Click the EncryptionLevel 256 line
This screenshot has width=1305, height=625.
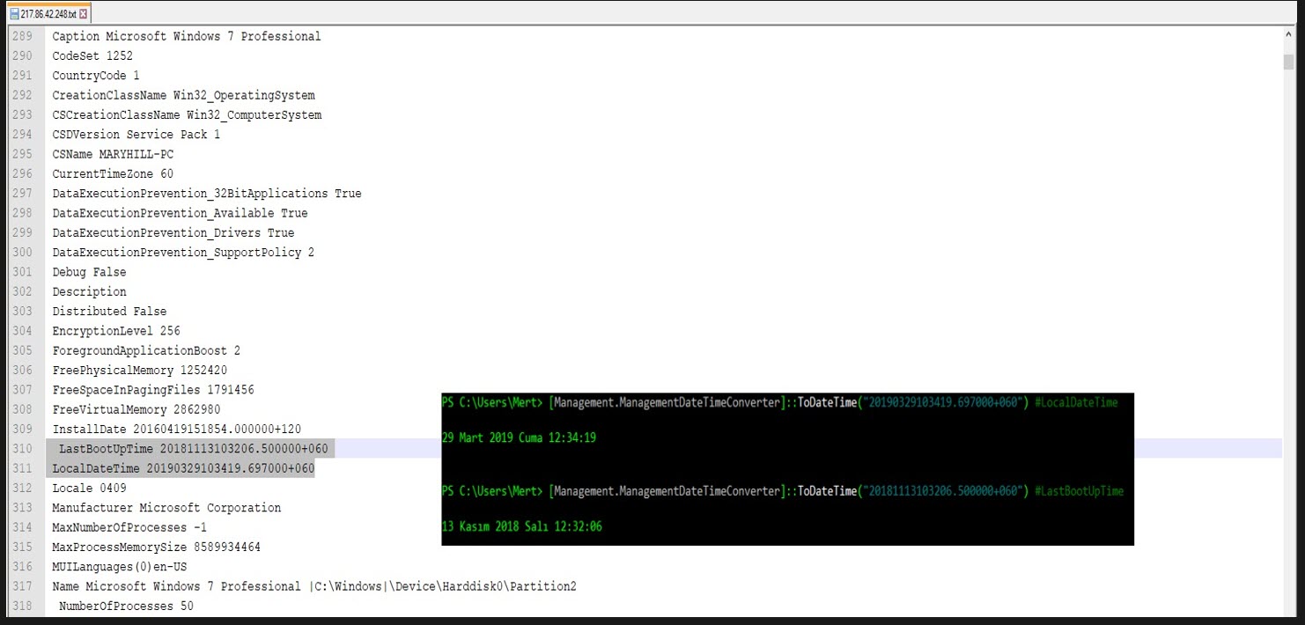coord(115,331)
